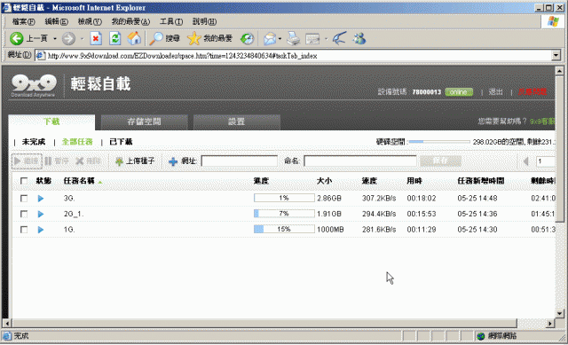
Task: Click the page icon beside address URL
Action: tap(40, 56)
